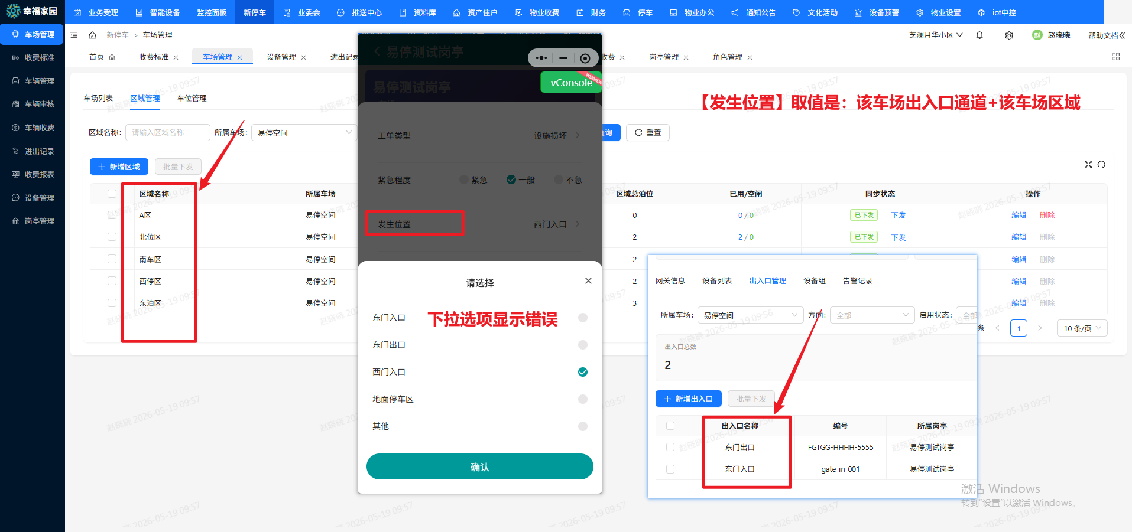Screen dimensions: 1132x532
Task: Go to next page arrow in pagination
Action: click(1040, 328)
